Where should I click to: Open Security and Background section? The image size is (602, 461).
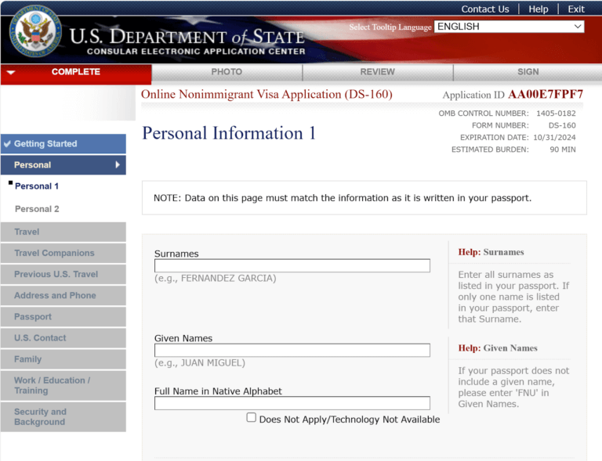pos(40,417)
